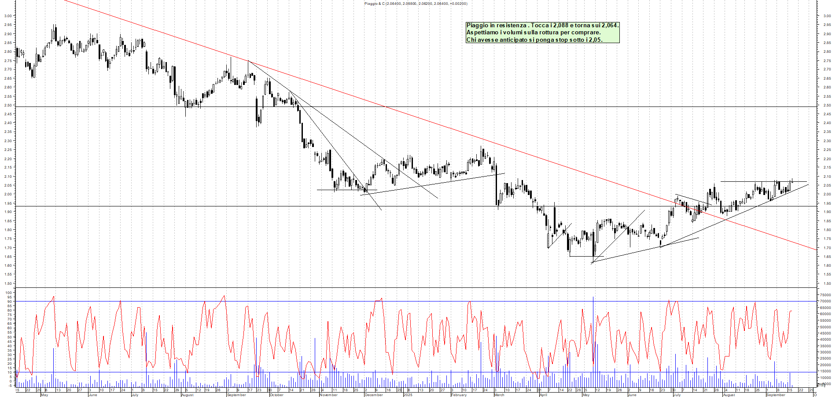Click the 30000 volume scale value
The image size is (832, 397).
825,352
